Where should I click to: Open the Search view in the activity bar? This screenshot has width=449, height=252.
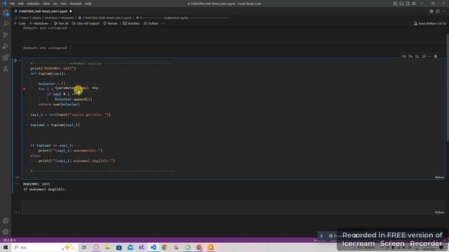(x=6, y=24)
